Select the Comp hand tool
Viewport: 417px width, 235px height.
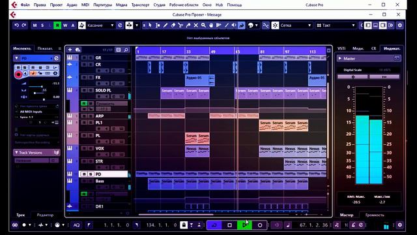(211, 25)
